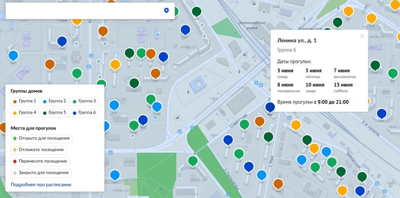Select the dark blue pin above к1824 ст1
The height and width of the screenshot is (198, 400).
point(186,30)
